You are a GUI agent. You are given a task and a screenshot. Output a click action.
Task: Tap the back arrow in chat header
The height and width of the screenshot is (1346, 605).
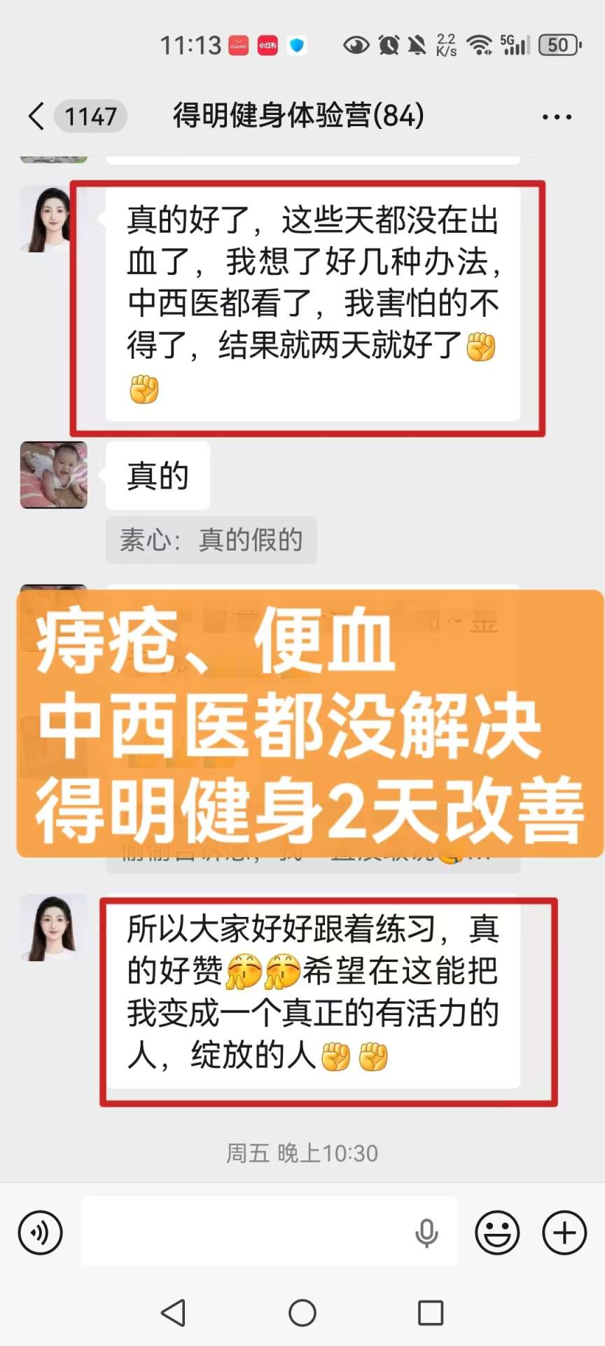[x=36, y=116]
